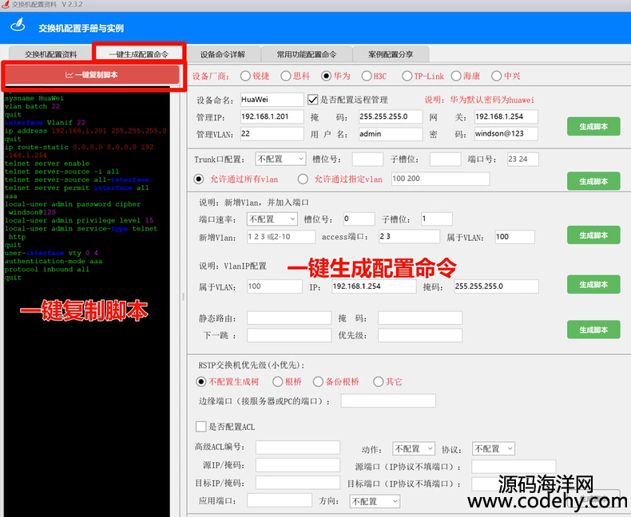Click the specified vlan field showing 100 200
This screenshot has width=631, height=517.
point(440,179)
